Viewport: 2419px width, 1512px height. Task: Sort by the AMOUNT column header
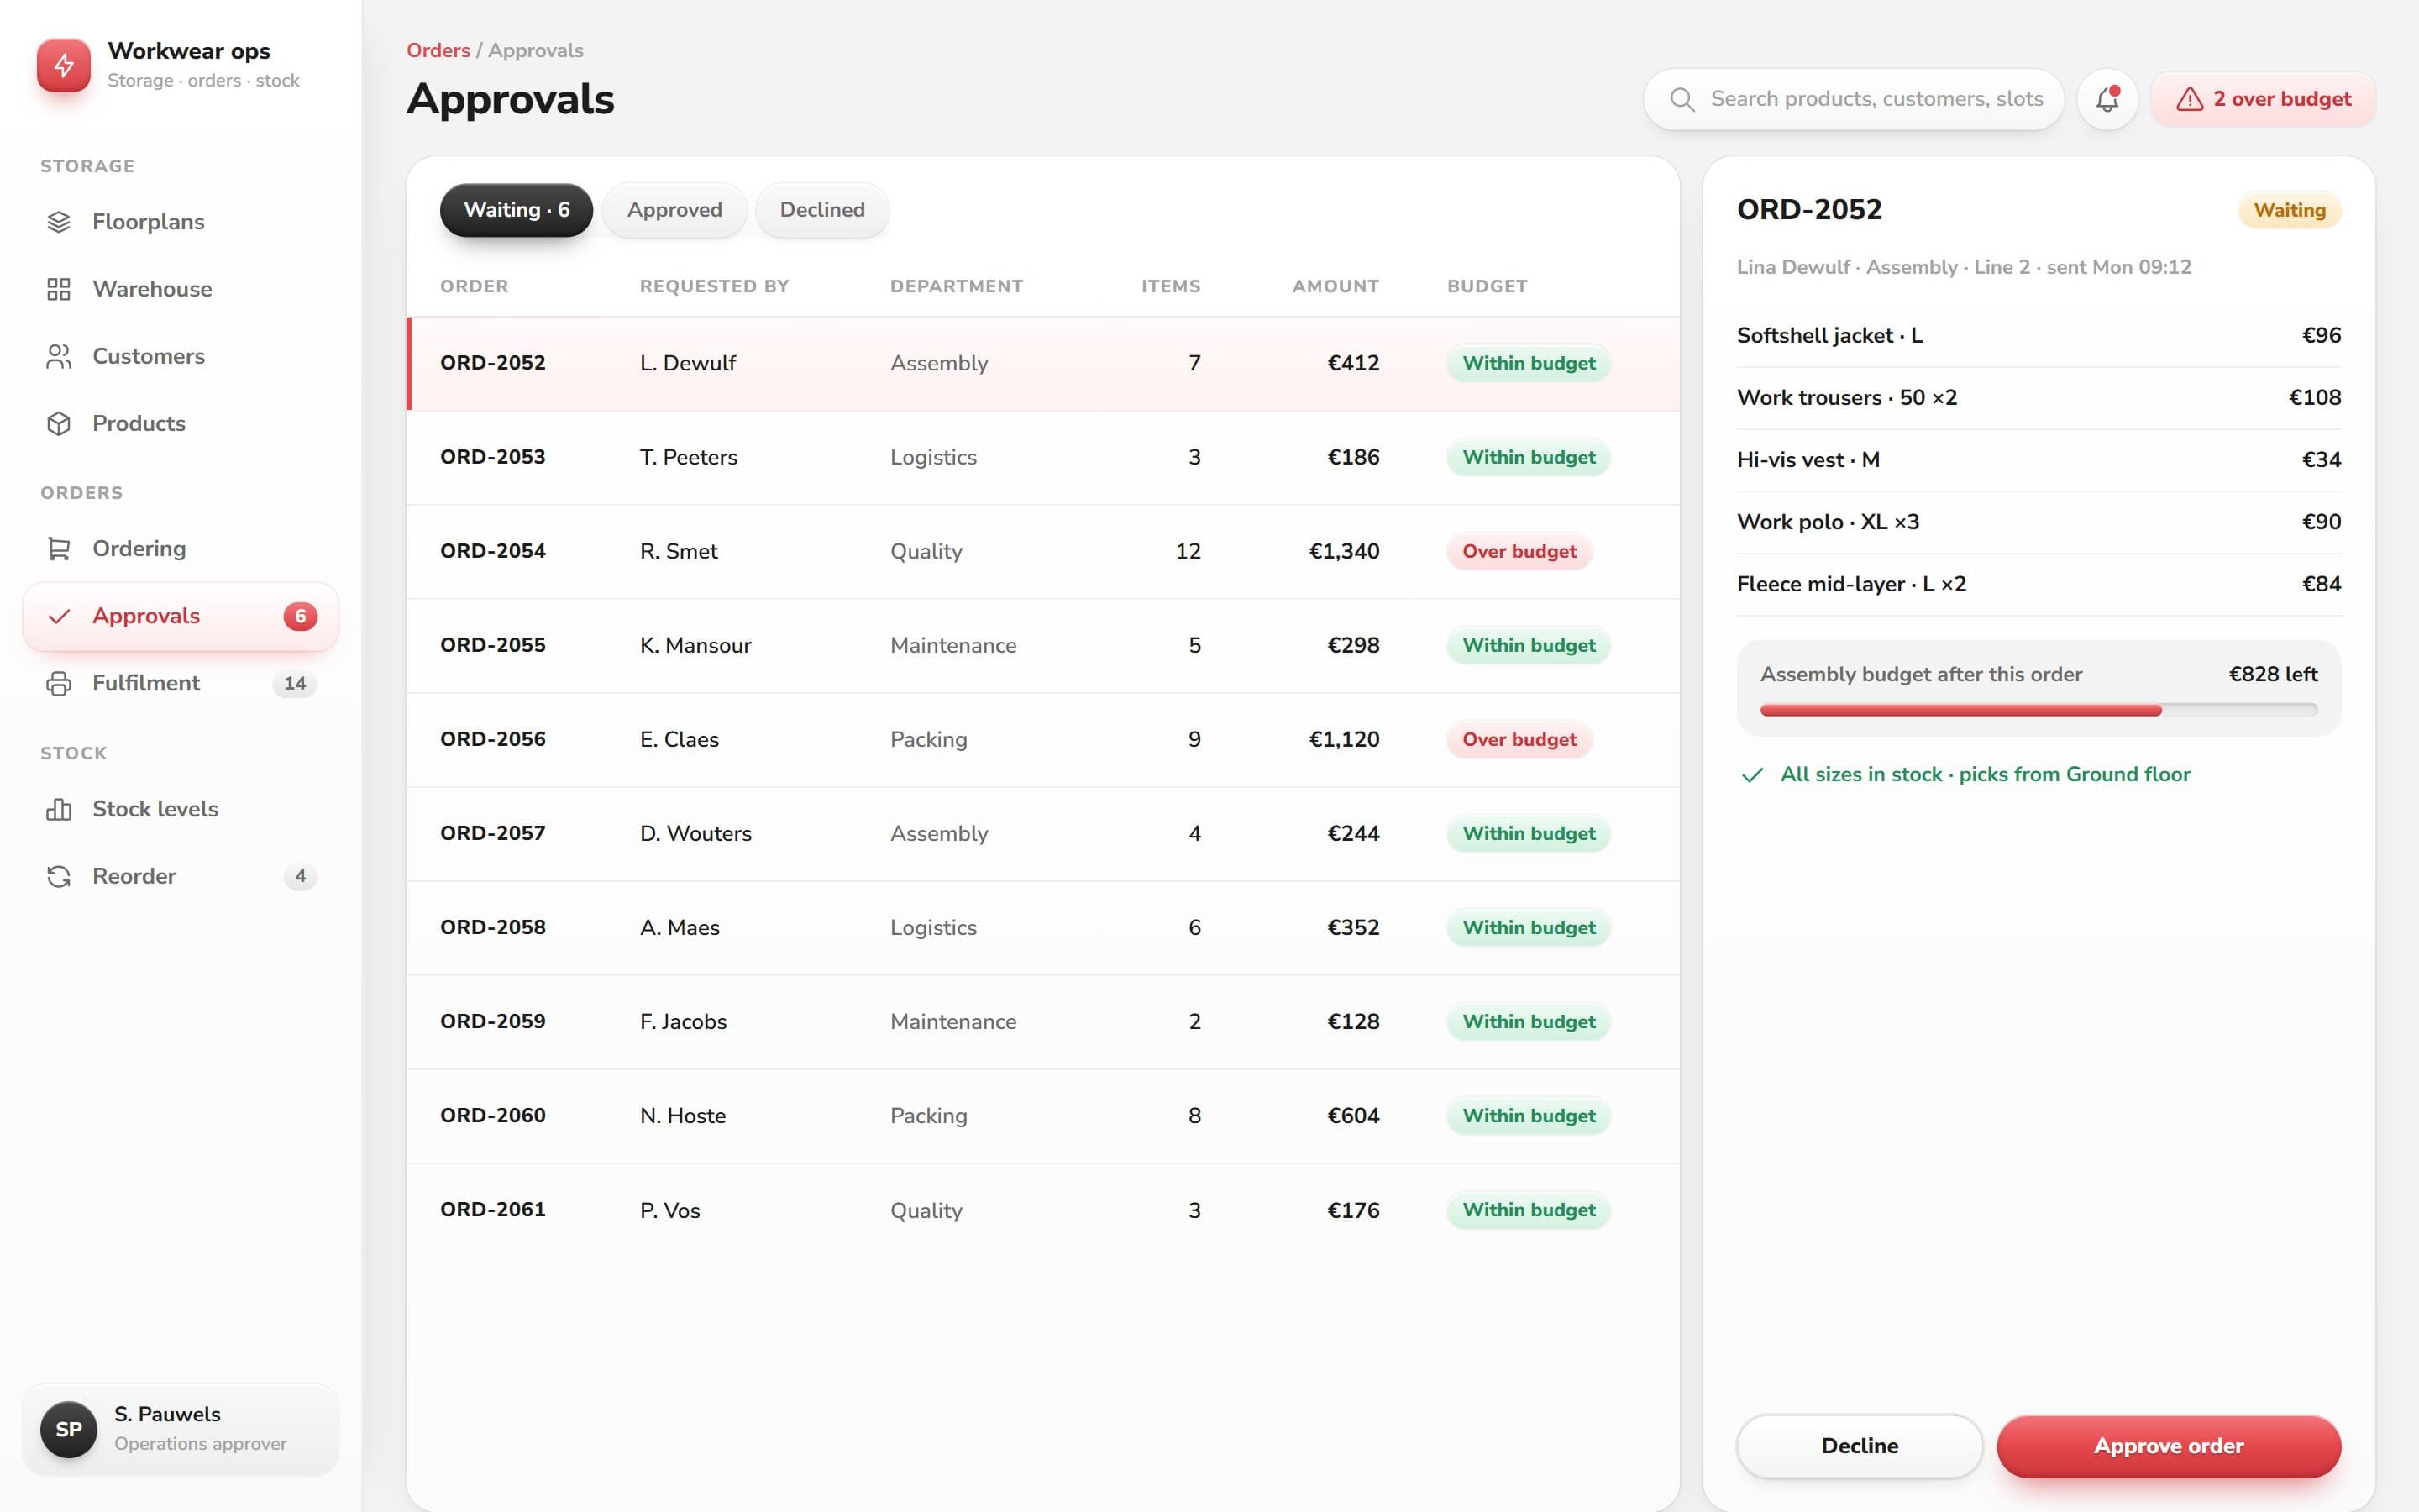[x=1335, y=286]
